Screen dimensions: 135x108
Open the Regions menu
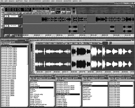12,1
